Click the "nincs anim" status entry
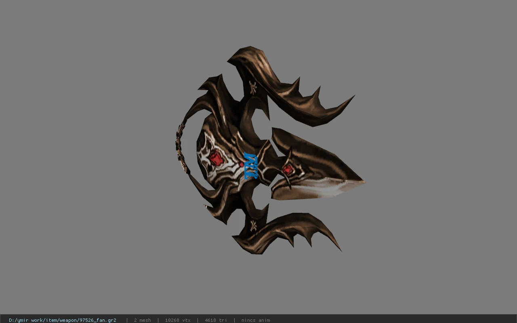Viewport: 517px width, 323px height. 256,320
